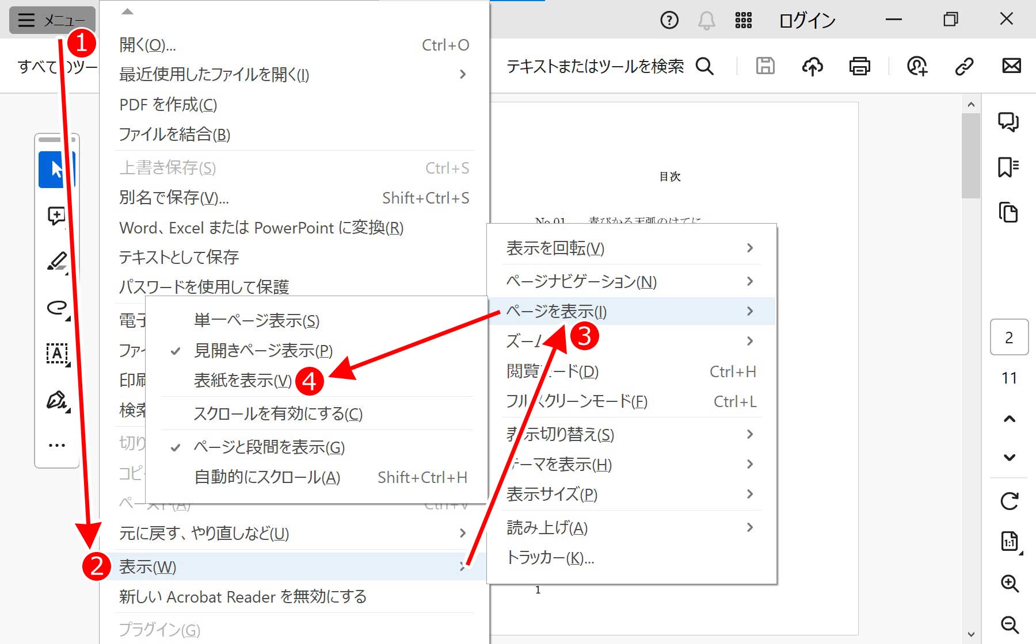Choose 閲覧モード(D) Ctrl+H
Screen dimensions: 1036x644
click(x=631, y=371)
